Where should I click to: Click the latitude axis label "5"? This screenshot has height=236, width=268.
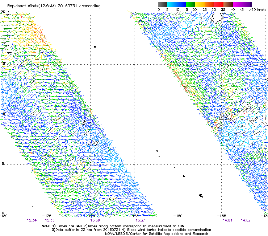3,164
